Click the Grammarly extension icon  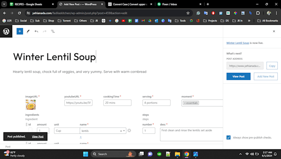click(198, 13)
